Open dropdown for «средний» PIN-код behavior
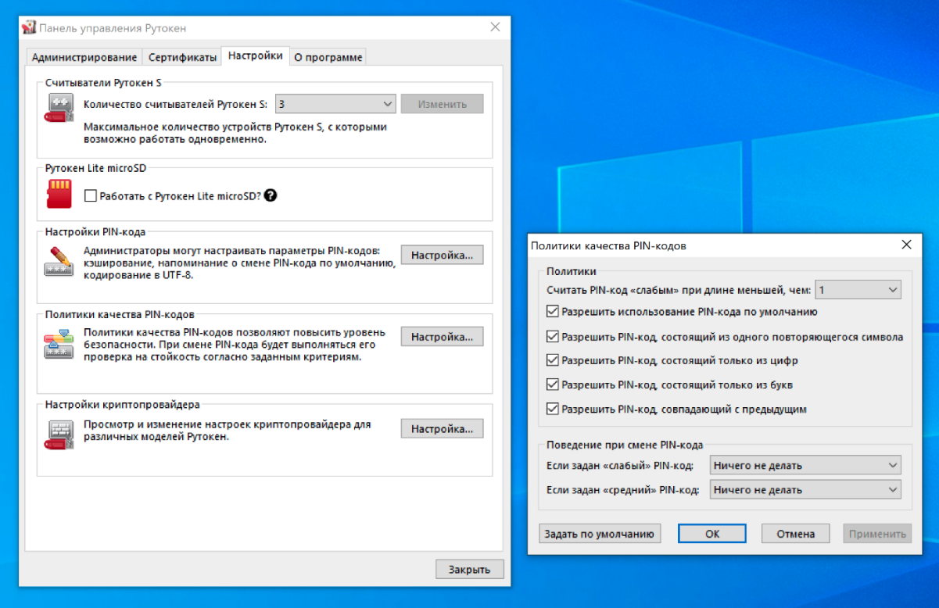 coord(805,490)
